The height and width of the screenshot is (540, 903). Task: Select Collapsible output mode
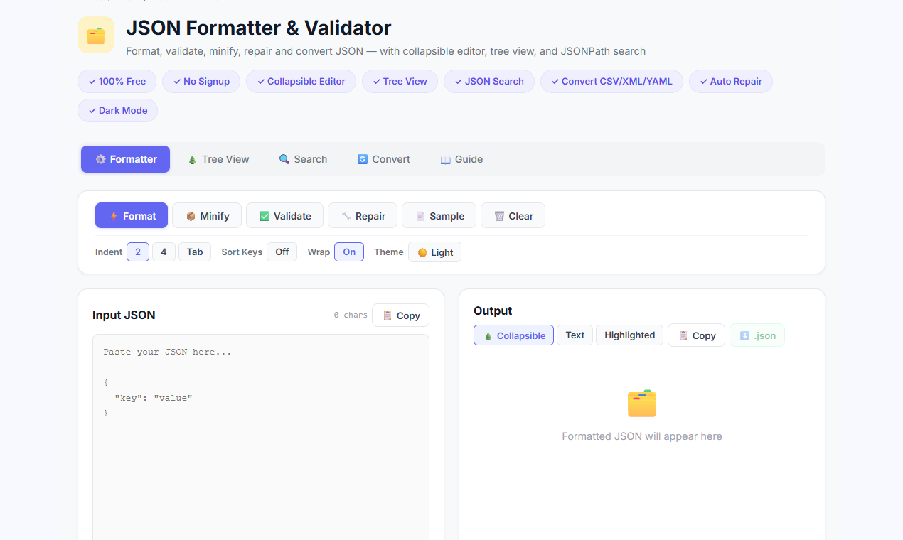513,335
